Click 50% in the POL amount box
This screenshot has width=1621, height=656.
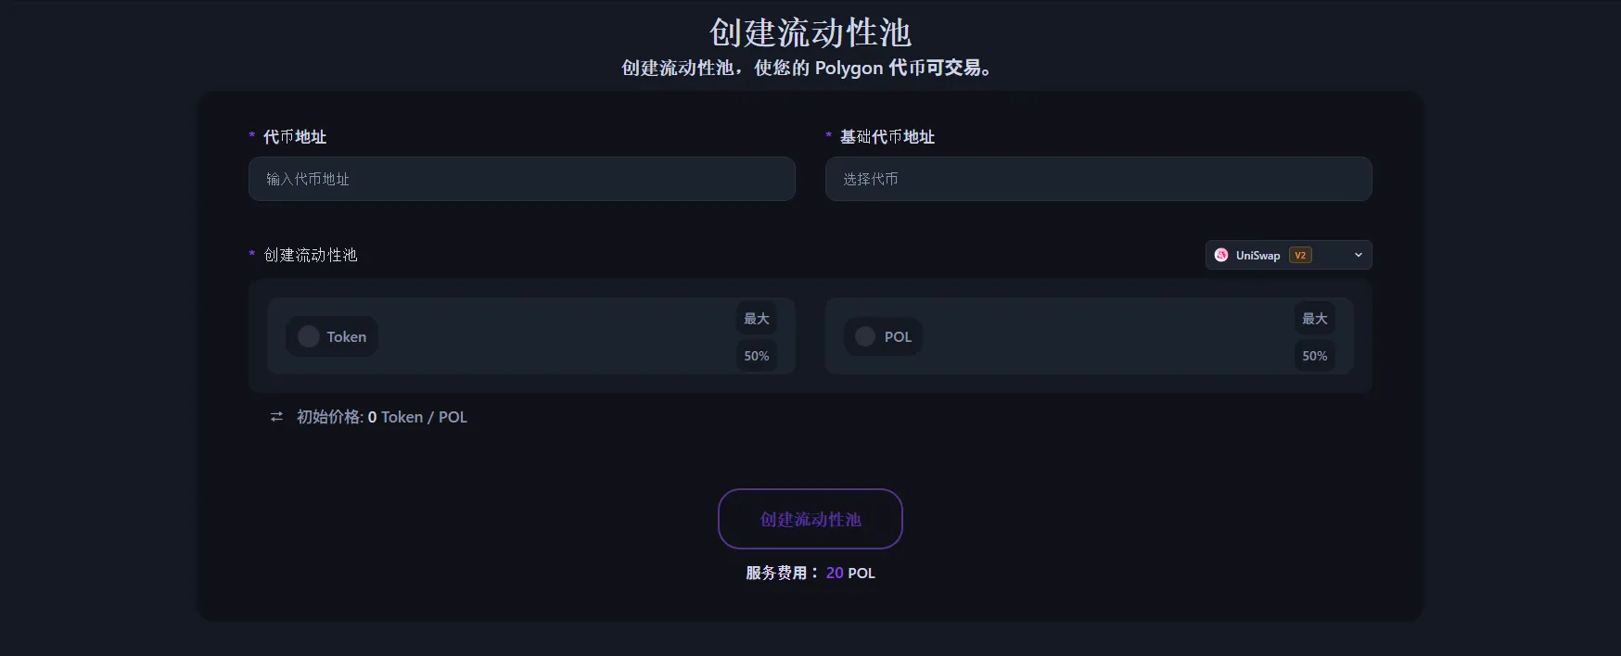coord(1314,356)
